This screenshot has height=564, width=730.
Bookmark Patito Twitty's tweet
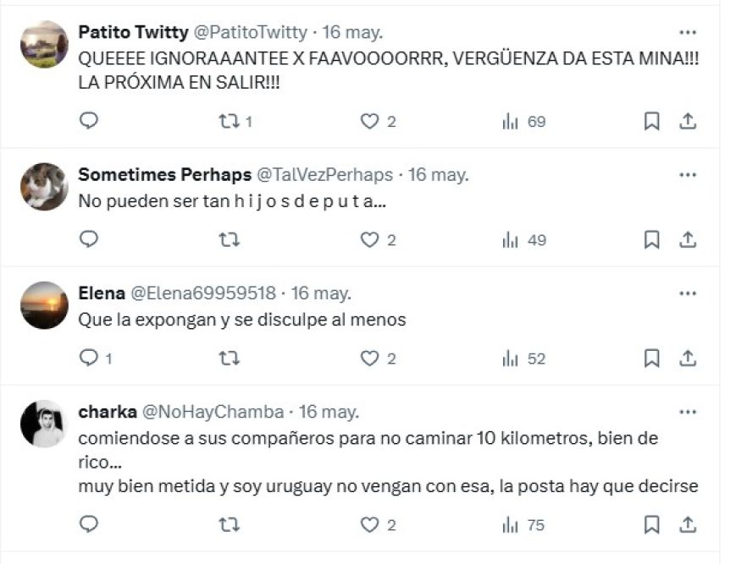[x=651, y=122]
